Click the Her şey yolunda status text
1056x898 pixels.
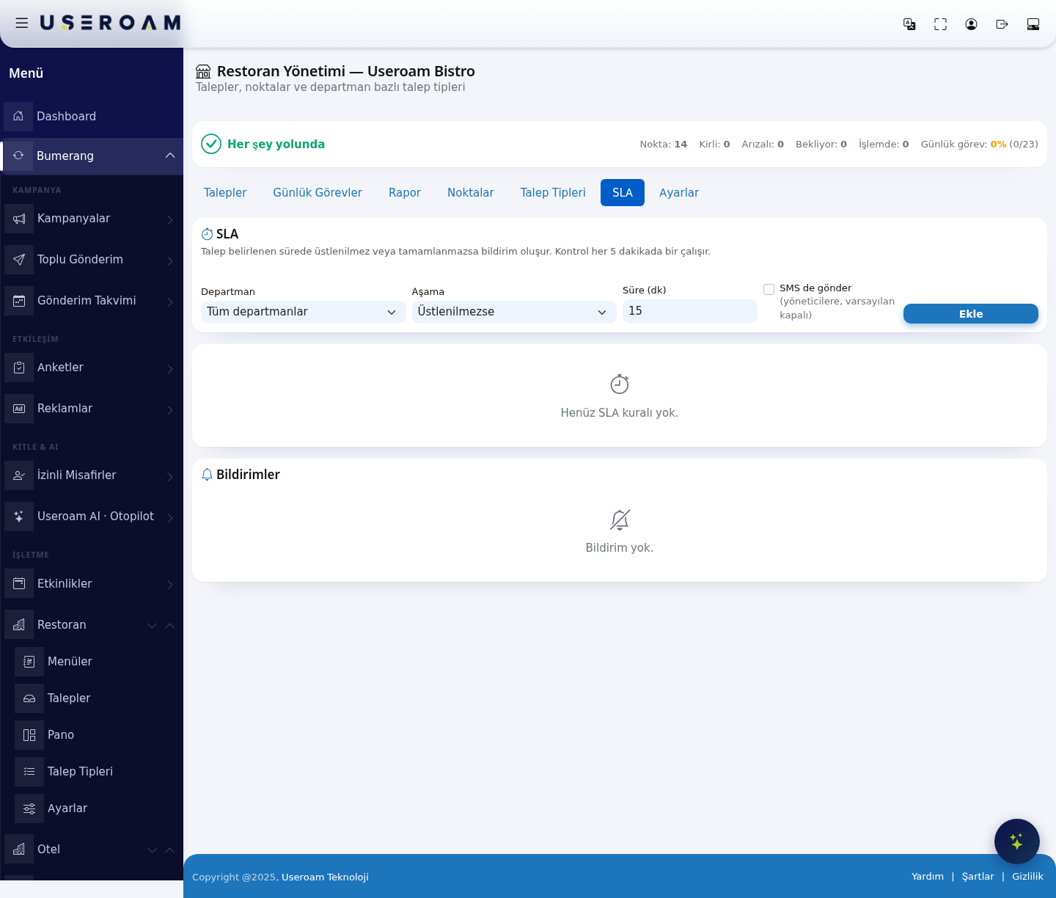[276, 144]
